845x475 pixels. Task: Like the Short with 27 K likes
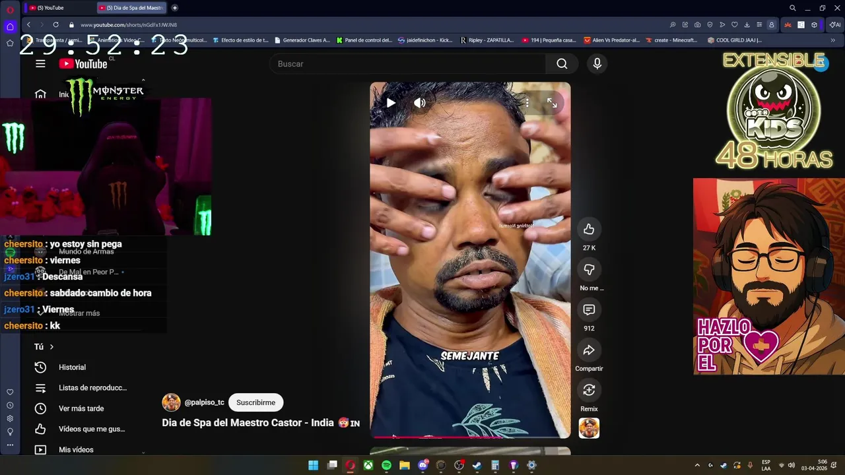click(x=589, y=229)
